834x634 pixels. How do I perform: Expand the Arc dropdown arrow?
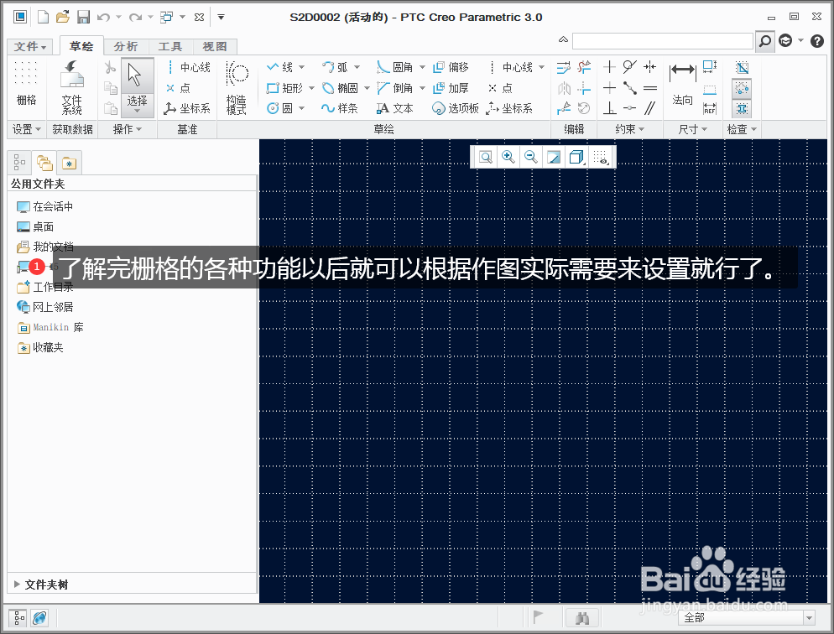click(x=357, y=67)
